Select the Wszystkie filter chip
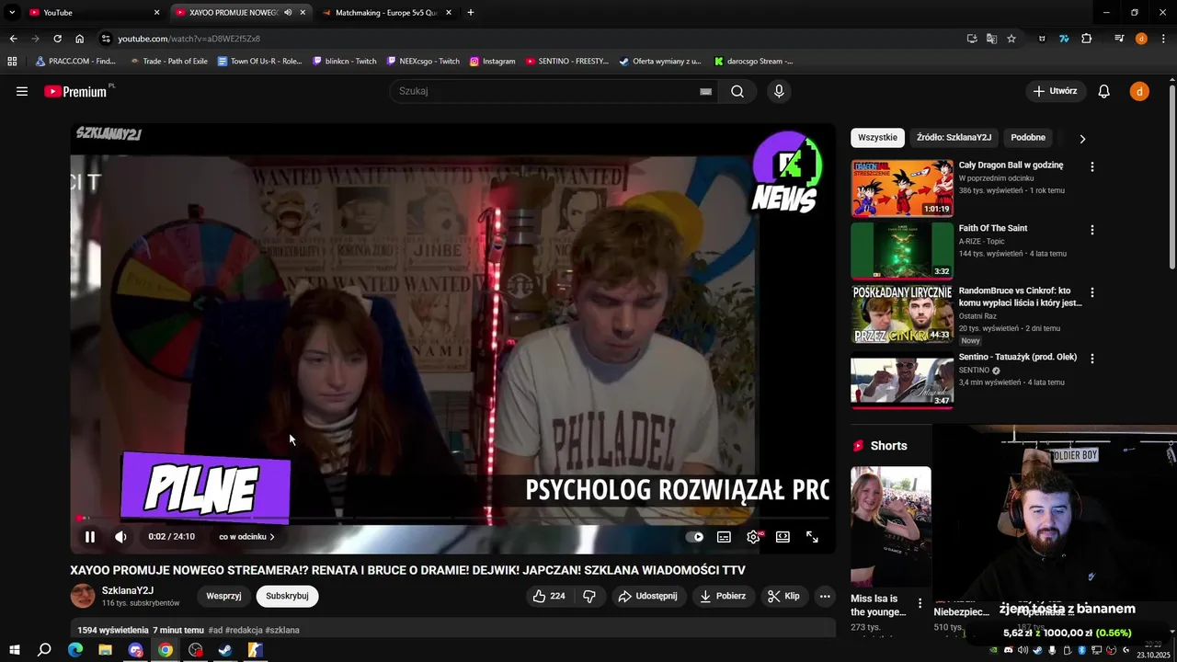The height and width of the screenshot is (662, 1177). 877,138
